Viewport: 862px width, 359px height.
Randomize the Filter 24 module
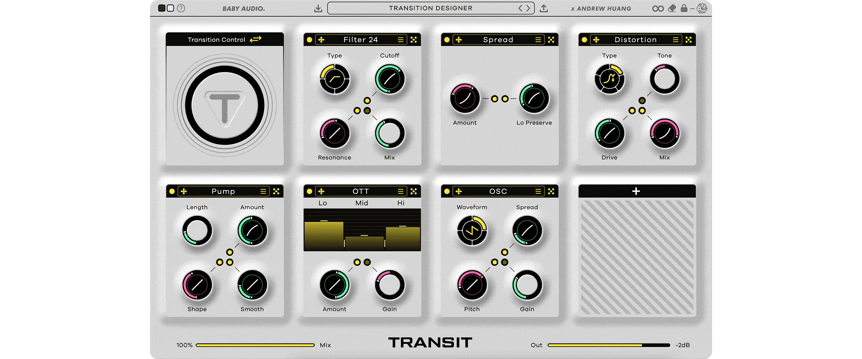(x=413, y=40)
